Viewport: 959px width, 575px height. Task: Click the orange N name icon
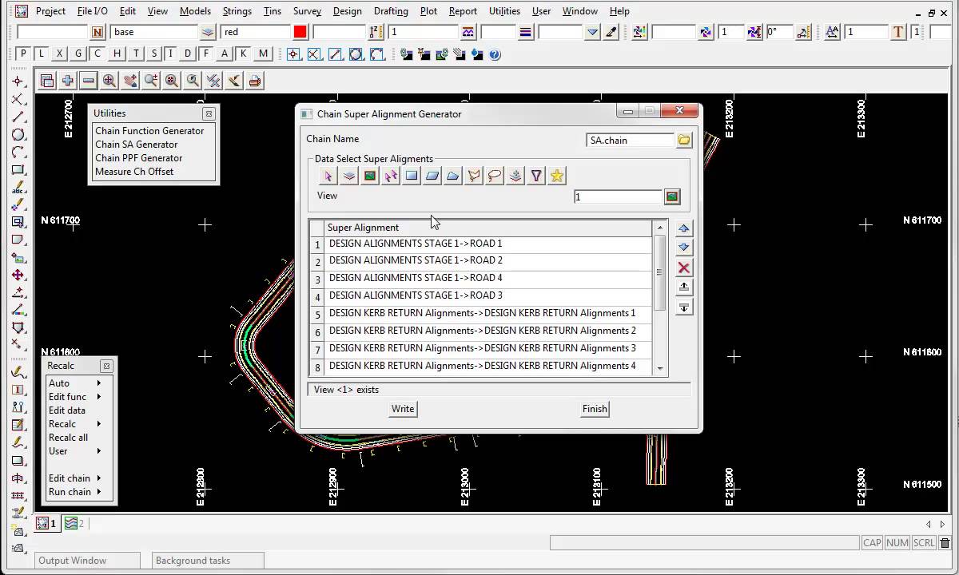coord(97,32)
